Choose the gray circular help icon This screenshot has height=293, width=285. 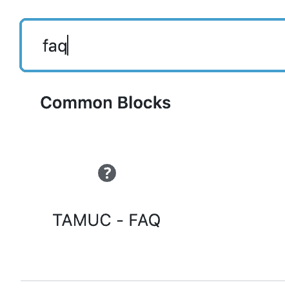pos(107,173)
